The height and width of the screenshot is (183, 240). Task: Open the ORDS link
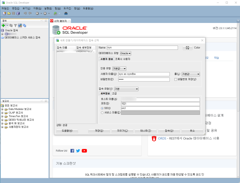162,138
